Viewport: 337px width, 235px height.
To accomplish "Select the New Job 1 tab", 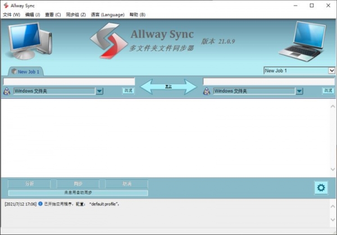I will pyautogui.click(x=26, y=72).
